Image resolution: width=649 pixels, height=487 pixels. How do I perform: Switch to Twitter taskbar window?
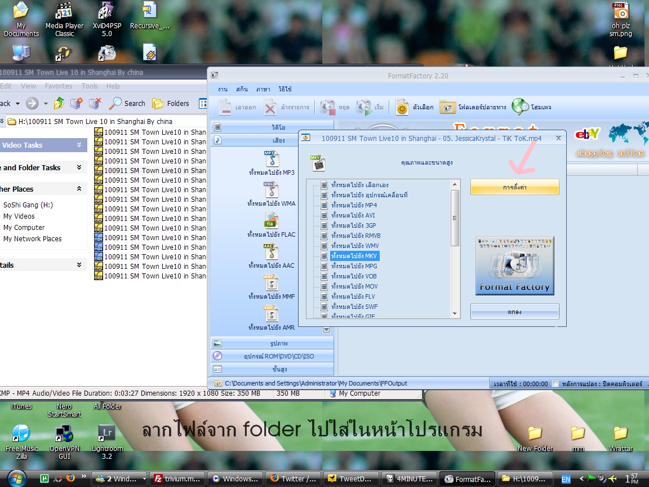tap(292, 479)
